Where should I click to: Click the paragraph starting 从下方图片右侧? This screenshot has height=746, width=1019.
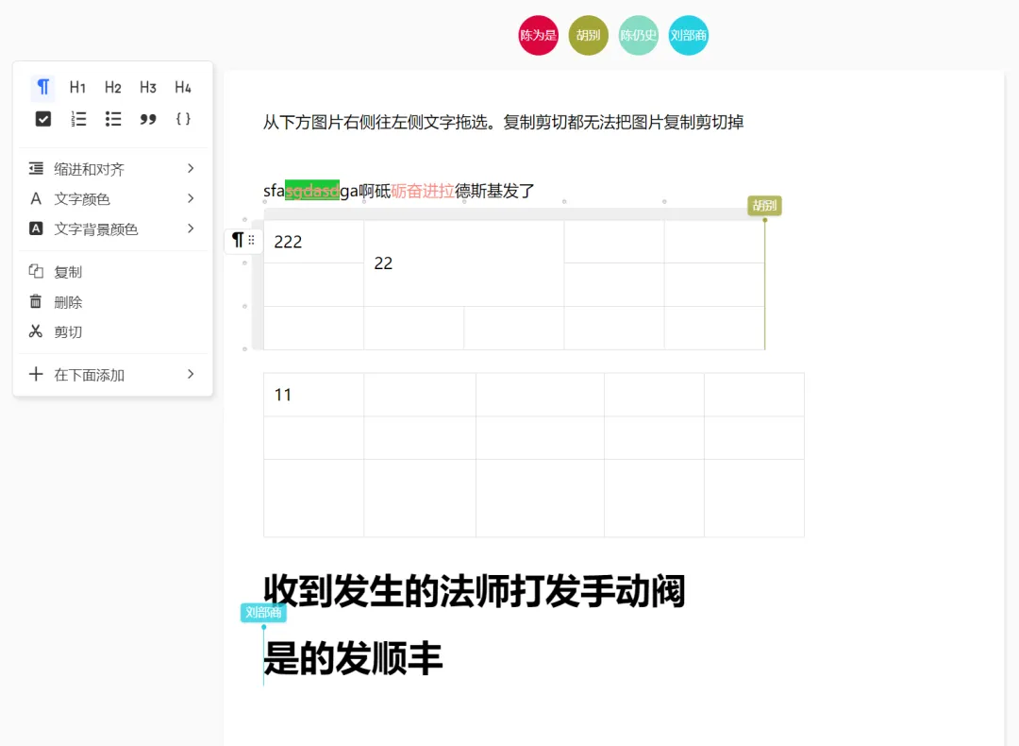coord(503,122)
